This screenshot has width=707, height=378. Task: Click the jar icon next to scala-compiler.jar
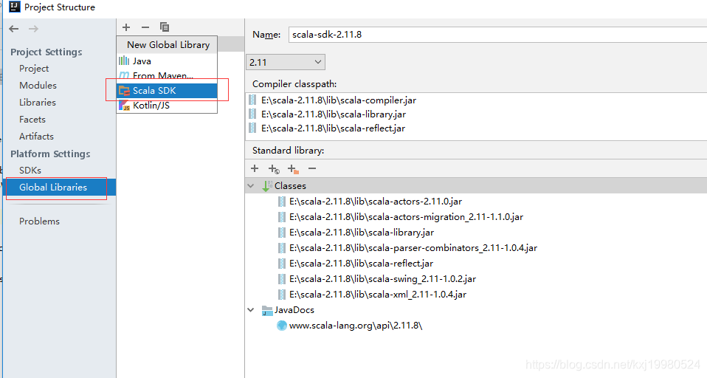click(252, 100)
